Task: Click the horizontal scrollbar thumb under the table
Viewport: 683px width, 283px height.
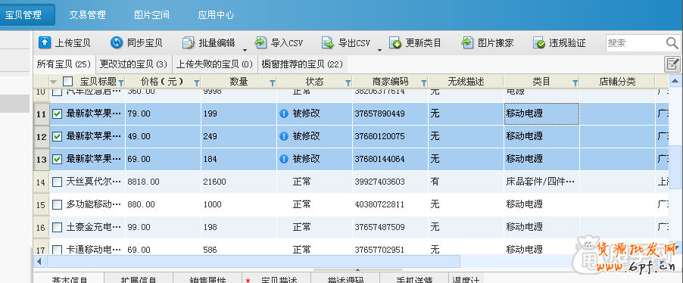Action: 254,261
